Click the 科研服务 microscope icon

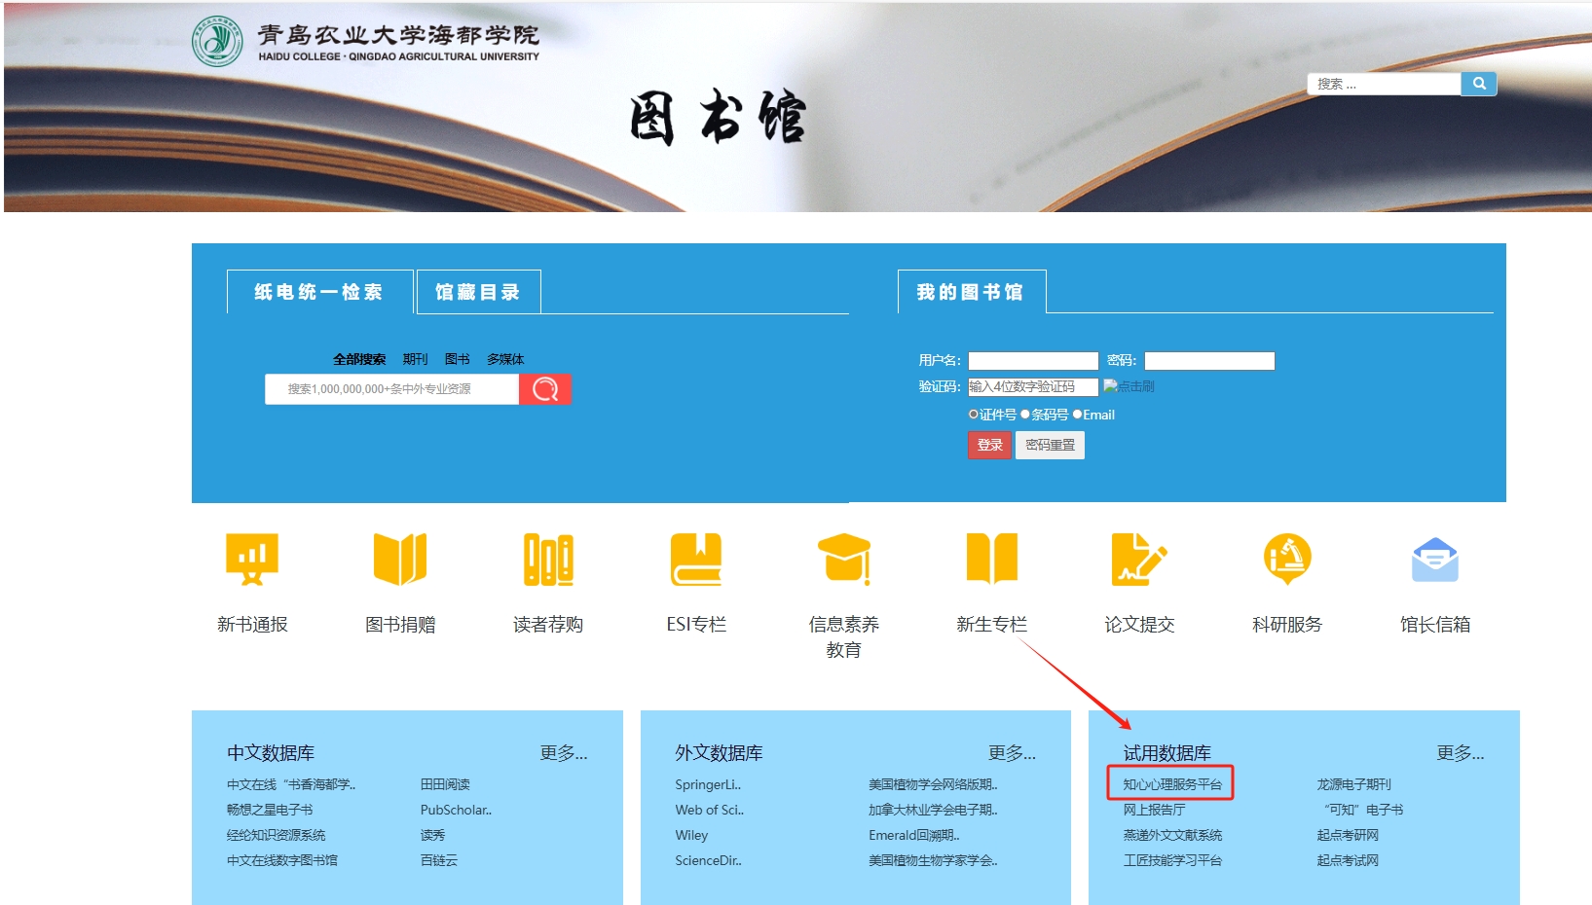coord(1287,560)
